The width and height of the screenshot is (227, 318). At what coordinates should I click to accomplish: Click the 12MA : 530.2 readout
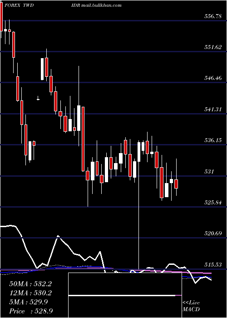tap(30, 293)
